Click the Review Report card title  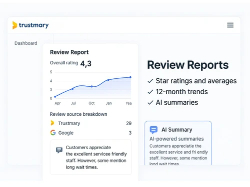coord(69,52)
